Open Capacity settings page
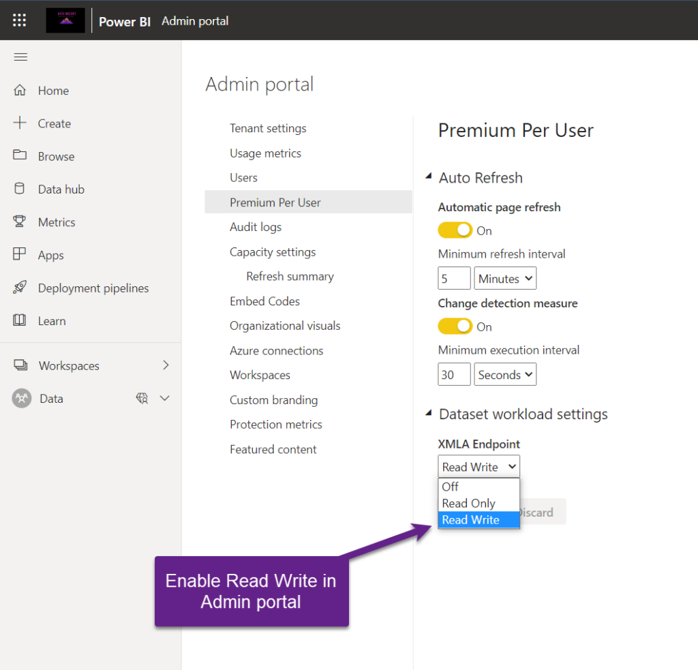 (273, 252)
